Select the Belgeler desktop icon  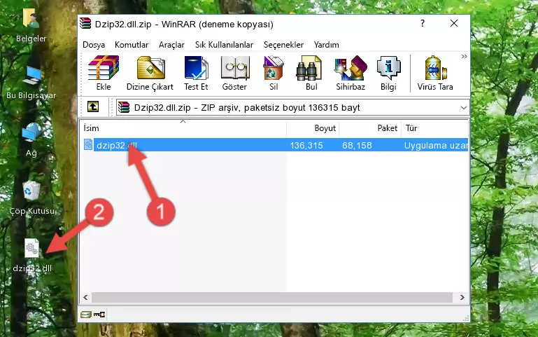coord(31,25)
